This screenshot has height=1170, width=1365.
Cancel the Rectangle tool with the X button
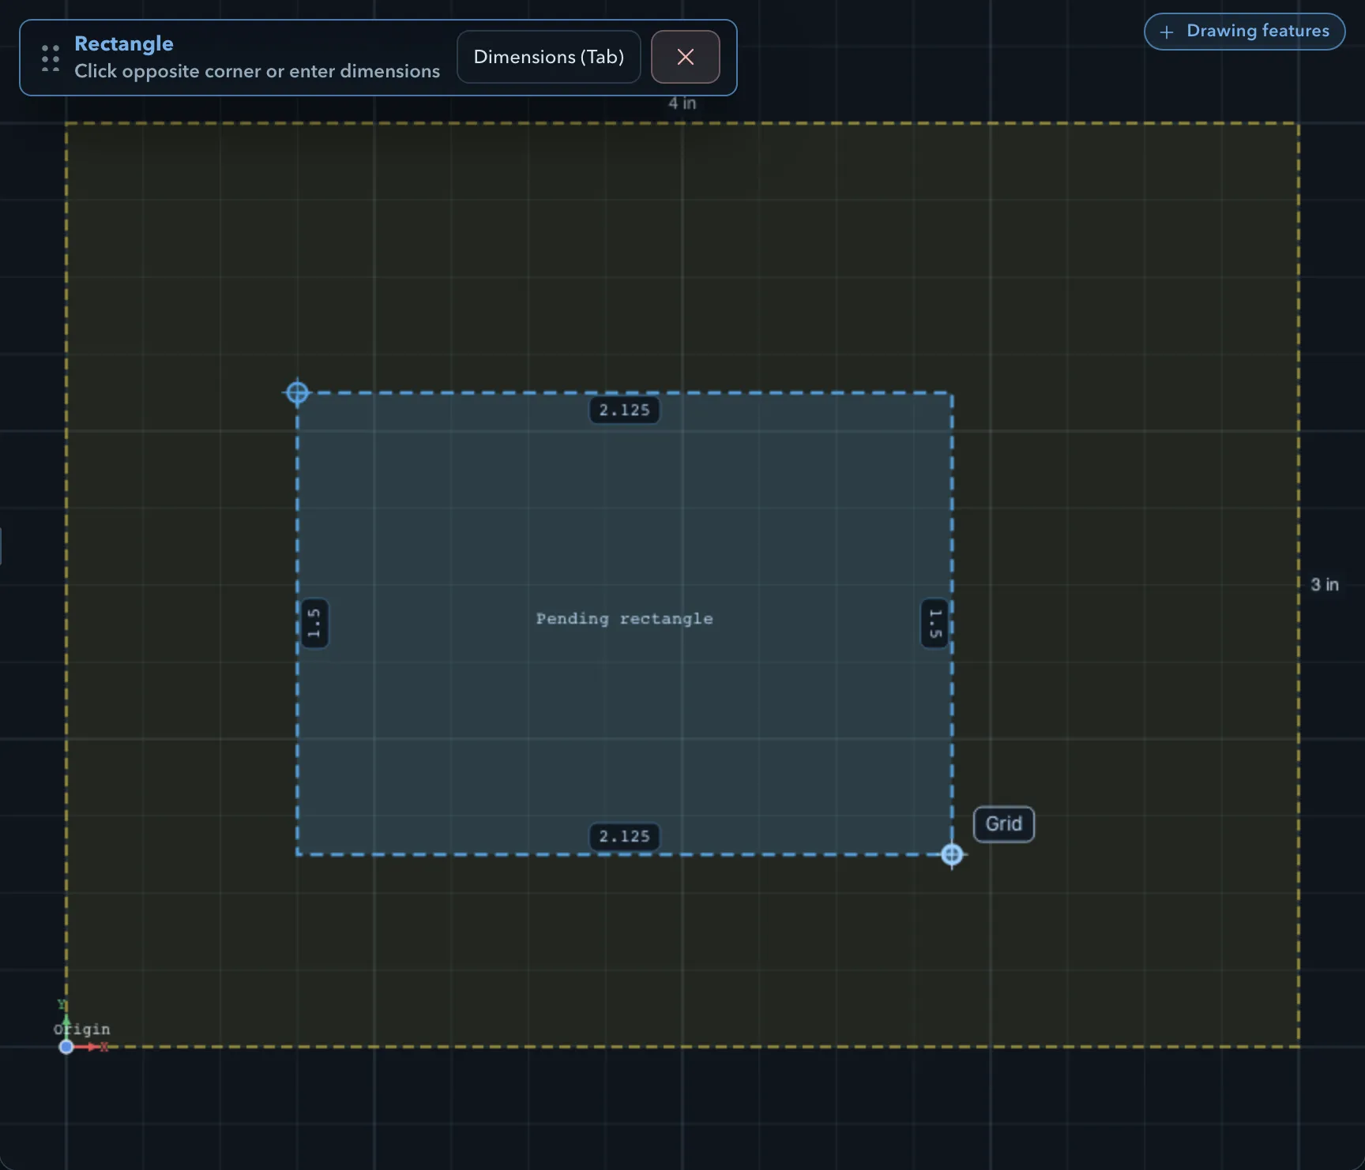(685, 57)
